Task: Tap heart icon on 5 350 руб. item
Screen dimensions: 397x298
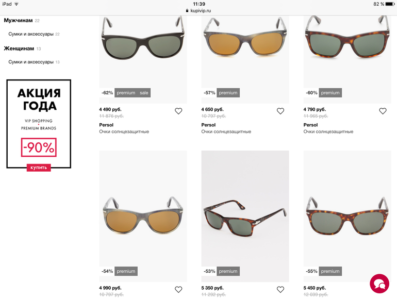Action: point(280,289)
